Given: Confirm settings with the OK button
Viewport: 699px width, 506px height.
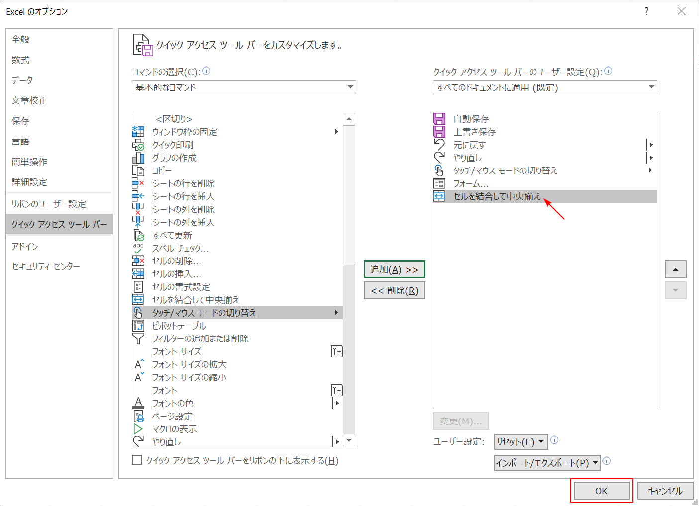Looking at the screenshot, I should click(601, 490).
